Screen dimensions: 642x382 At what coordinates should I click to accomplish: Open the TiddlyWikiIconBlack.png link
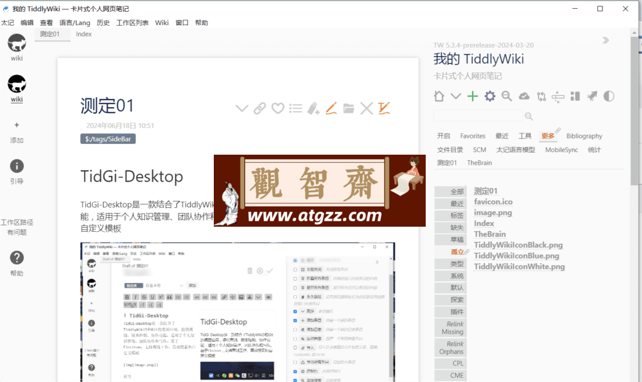[518, 245]
